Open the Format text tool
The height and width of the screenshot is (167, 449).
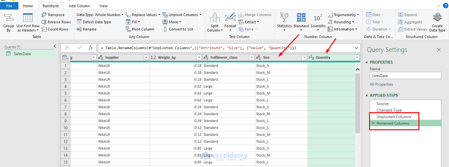tap(230, 22)
